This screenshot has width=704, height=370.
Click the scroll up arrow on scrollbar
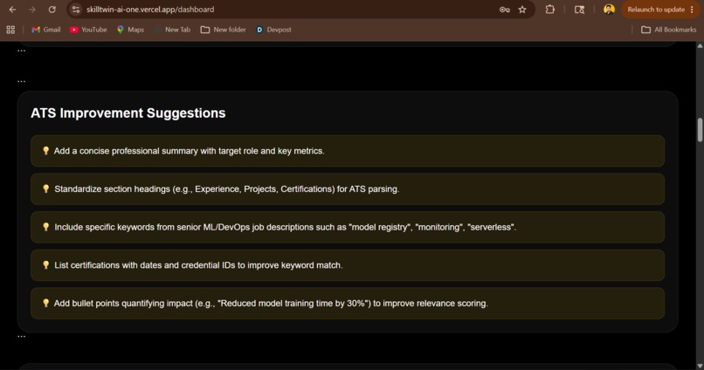pyautogui.click(x=700, y=45)
